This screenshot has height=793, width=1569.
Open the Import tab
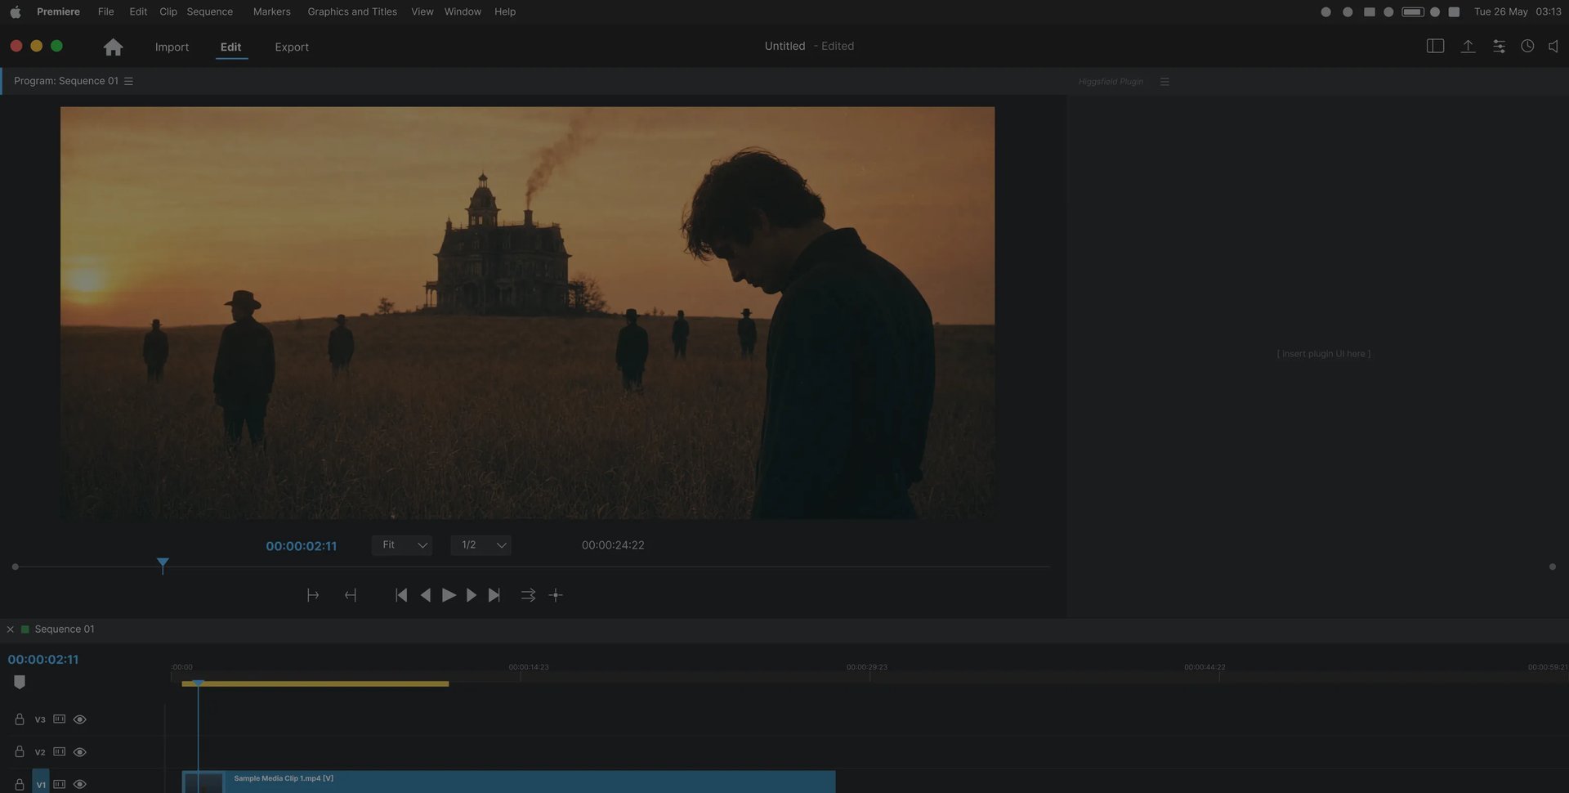click(172, 47)
